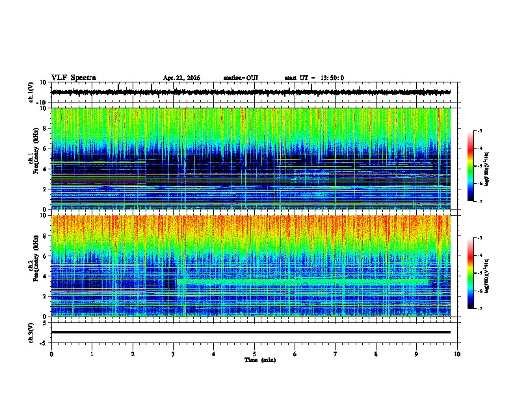This screenshot has width=515, height=397.
Task: Click the thick black ch.3 signal line
Action: pyautogui.click(x=251, y=332)
